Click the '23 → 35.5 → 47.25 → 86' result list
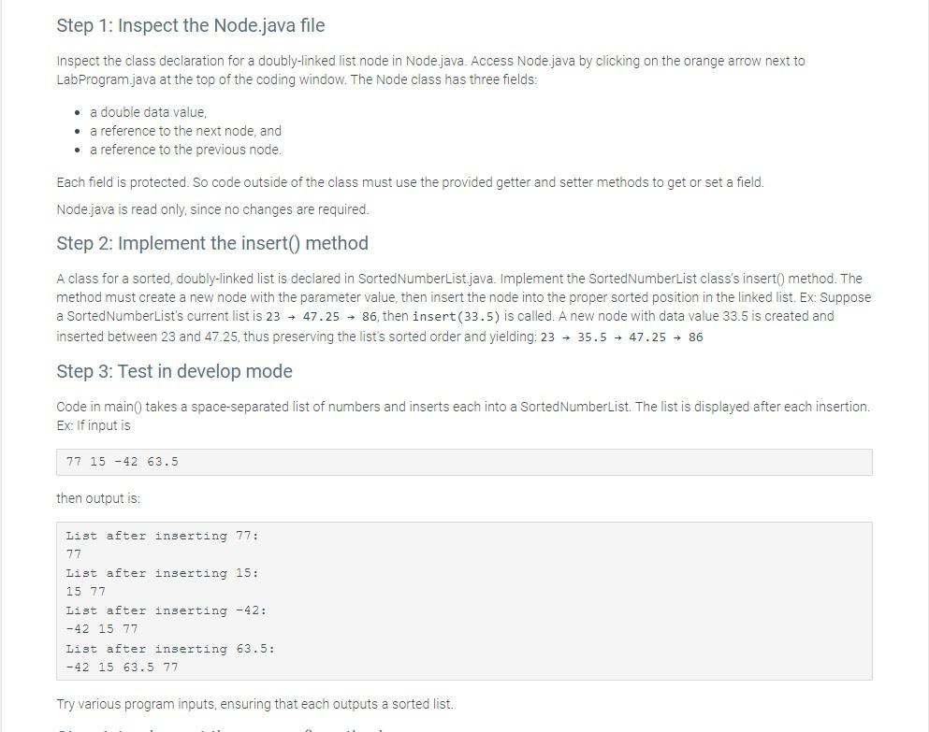Screen dimensions: 929x732 (x=621, y=337)
